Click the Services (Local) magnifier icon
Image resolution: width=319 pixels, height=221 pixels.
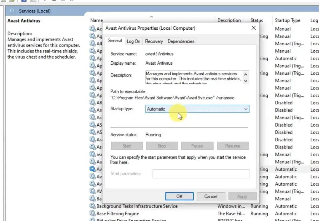click(x=13, y=11)
